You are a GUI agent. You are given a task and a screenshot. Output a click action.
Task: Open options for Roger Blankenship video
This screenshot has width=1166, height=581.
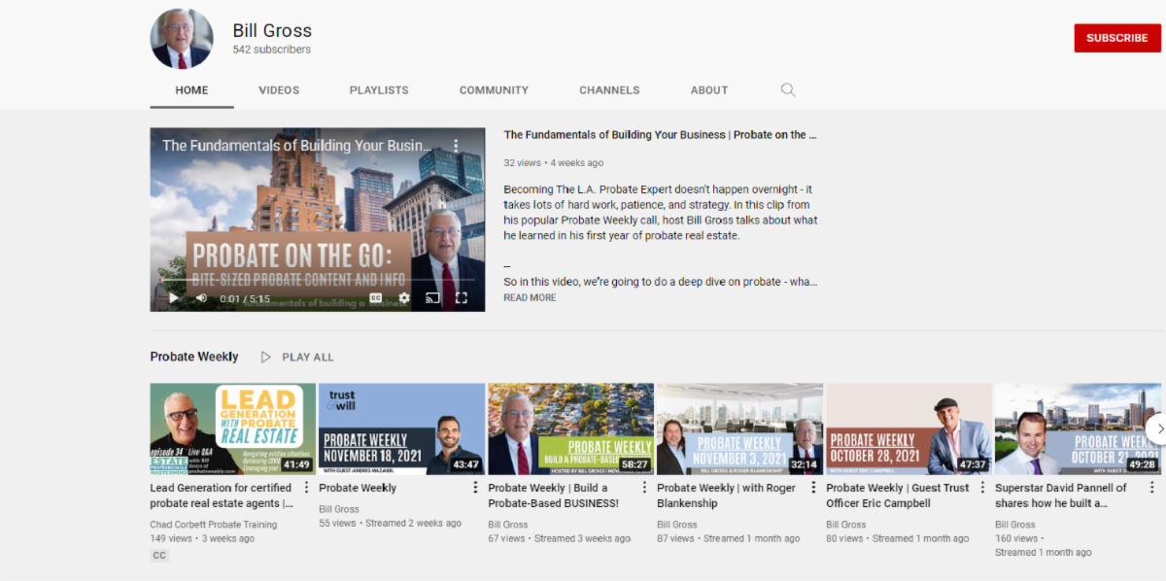[813, 488]
